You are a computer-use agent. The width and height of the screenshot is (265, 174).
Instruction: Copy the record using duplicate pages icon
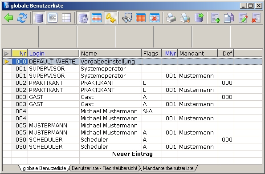229,18
